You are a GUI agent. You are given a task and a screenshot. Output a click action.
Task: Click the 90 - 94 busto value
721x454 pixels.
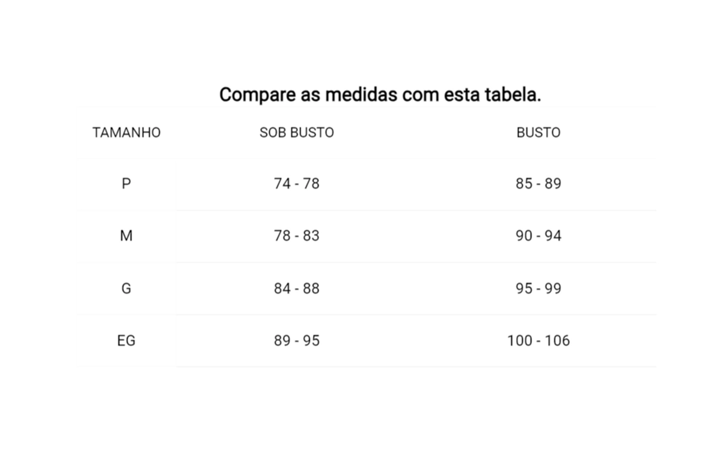pos(538,236)
